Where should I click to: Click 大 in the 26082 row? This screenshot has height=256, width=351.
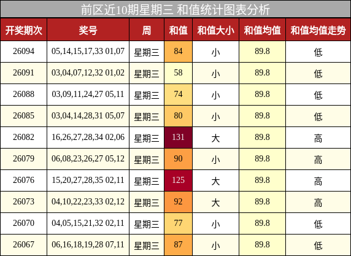[215, 138]
